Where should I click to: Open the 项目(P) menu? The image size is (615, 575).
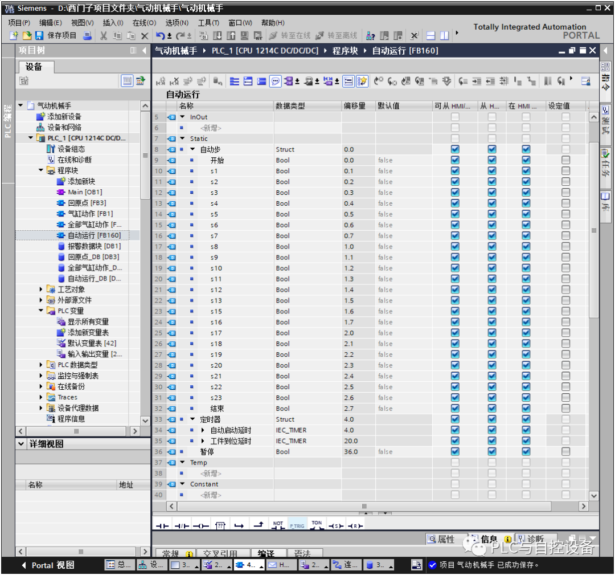[19, 23]
